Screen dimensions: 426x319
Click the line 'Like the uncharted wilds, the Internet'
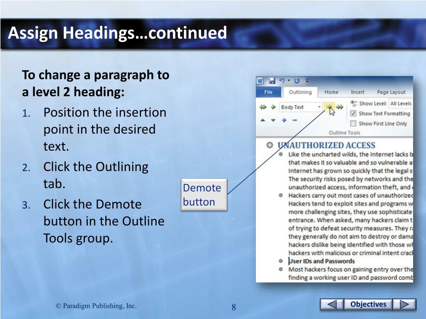[x=350, y=155]
